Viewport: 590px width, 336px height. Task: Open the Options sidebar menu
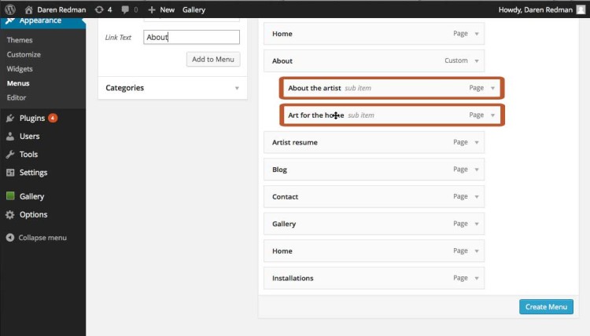(34, 215)
